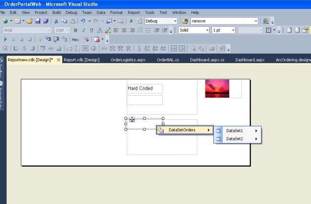The height and width of the screenshot is (204, 311).
Task: Open the Debug configuration dropdown
Action: pos(175,21)
